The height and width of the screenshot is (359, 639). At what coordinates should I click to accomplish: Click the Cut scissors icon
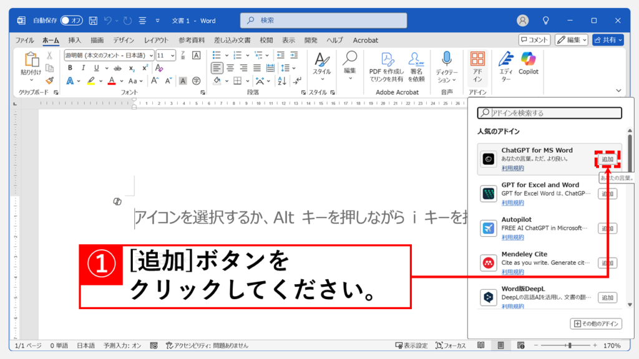49,55
